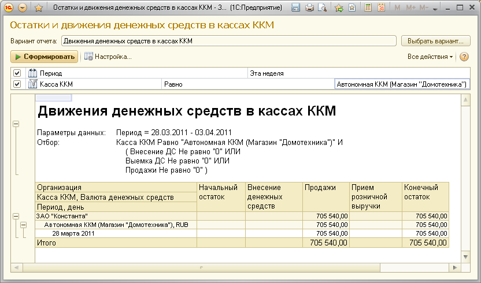
Task: Select the Эта неделя period value
Action: click(358, 73)
